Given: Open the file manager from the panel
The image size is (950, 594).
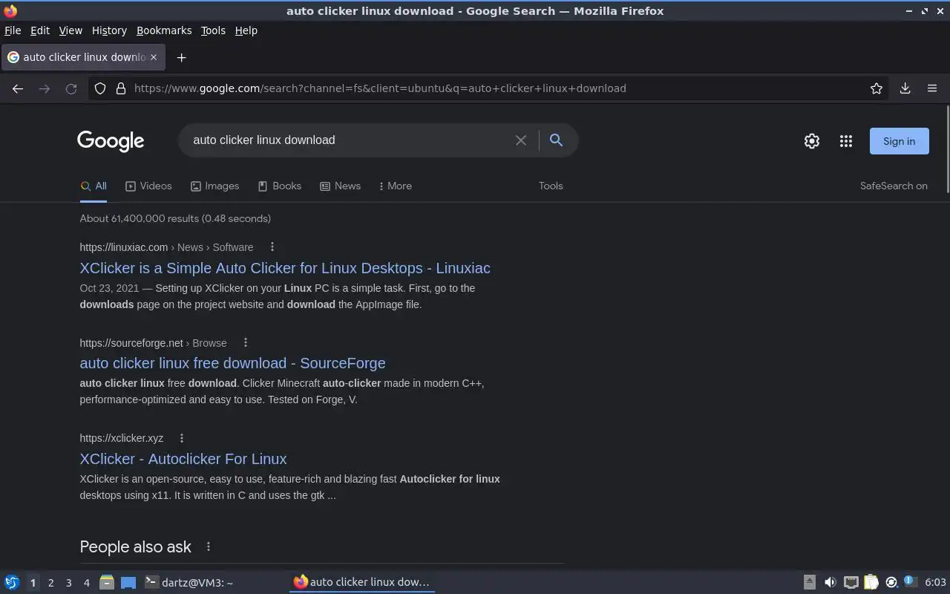Looking at the screenshot, I should tap(107, 583).
